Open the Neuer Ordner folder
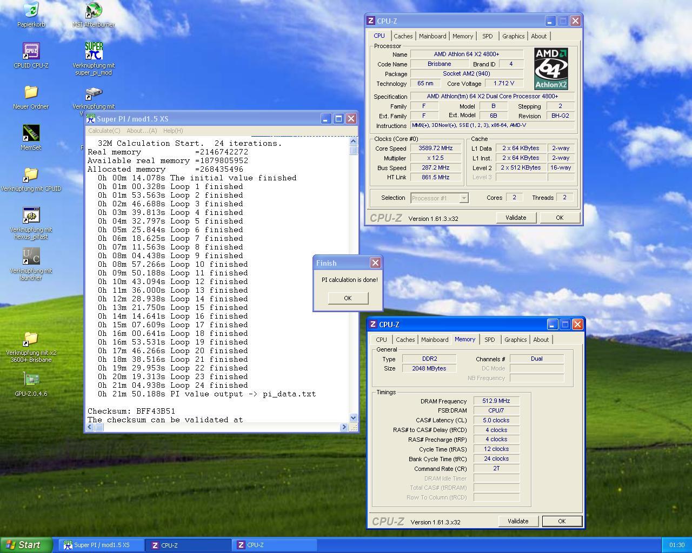This screenshot has height=553, width=692. 31,92
